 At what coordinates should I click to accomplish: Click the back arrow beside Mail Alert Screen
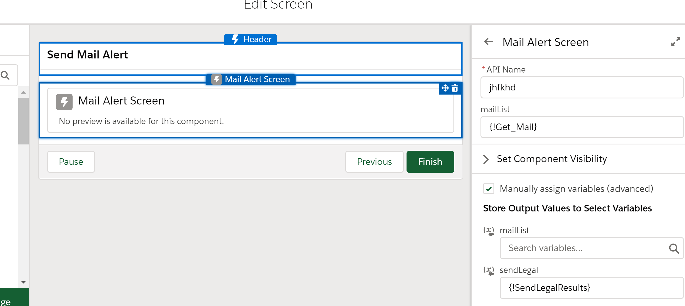[488, 42]
